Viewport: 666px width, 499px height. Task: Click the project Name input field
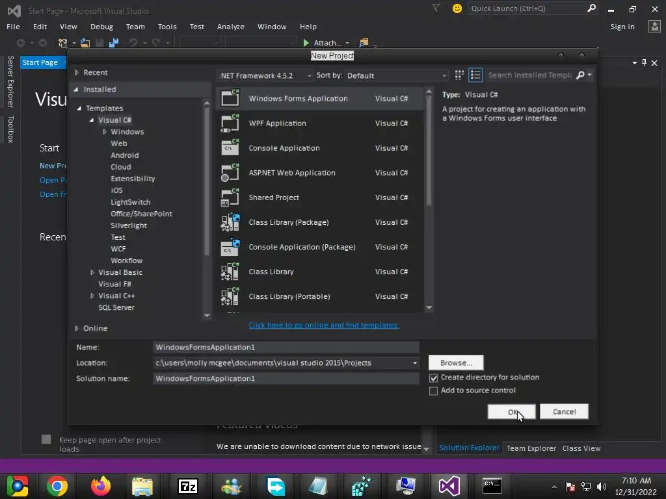tap(286, 347)
